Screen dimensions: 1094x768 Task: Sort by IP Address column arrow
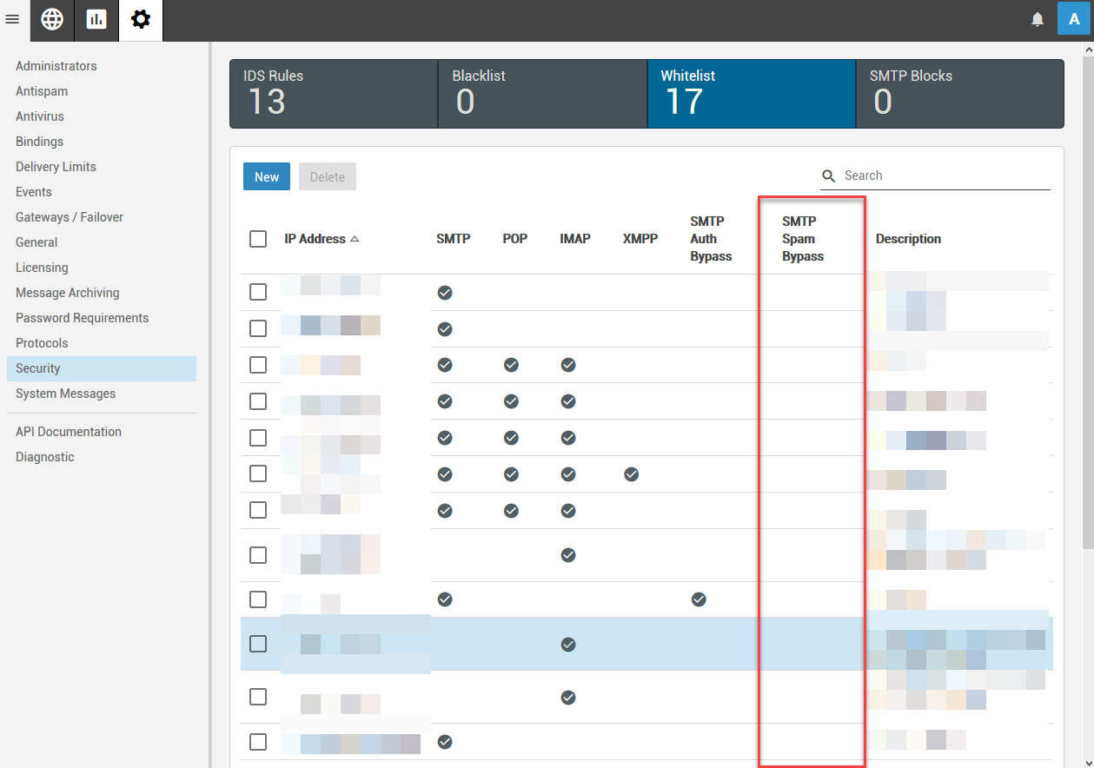(x=355, y=239)
